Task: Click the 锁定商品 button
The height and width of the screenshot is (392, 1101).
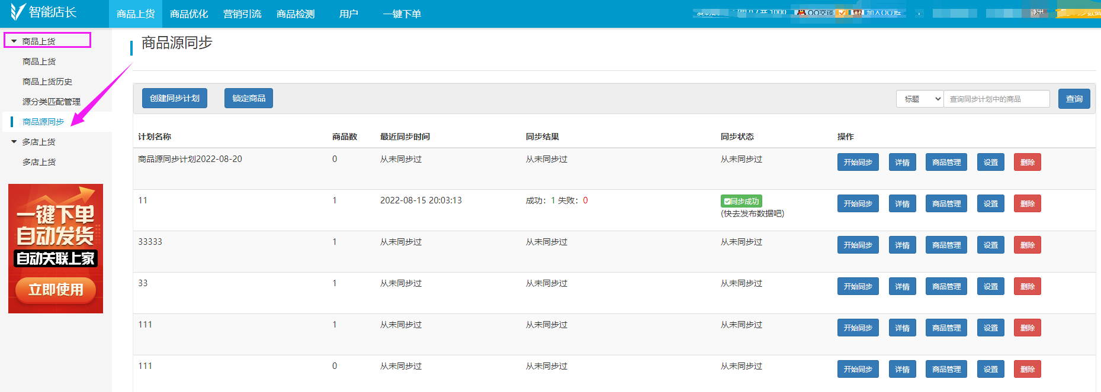Action: pos(249,98)
